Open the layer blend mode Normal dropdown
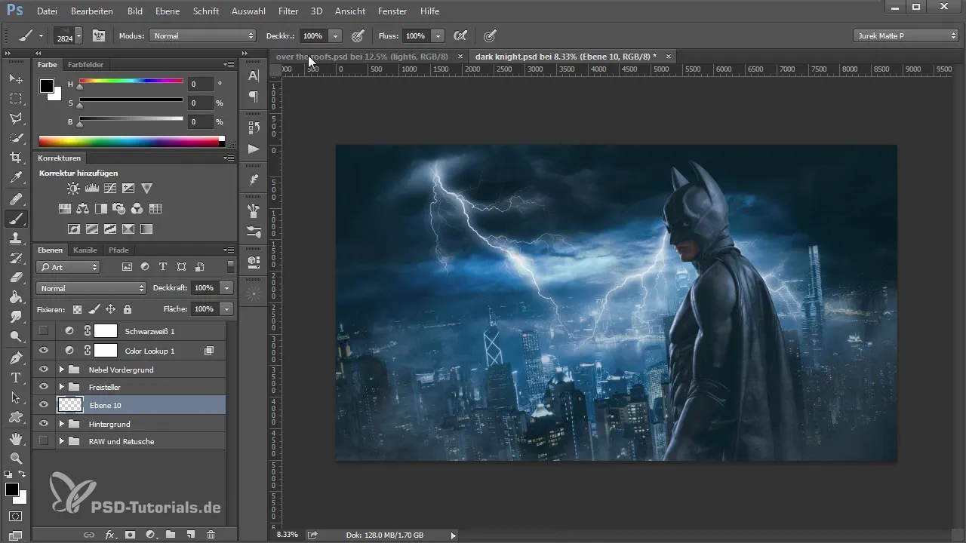The image size is (966, 543). (91, 288)
